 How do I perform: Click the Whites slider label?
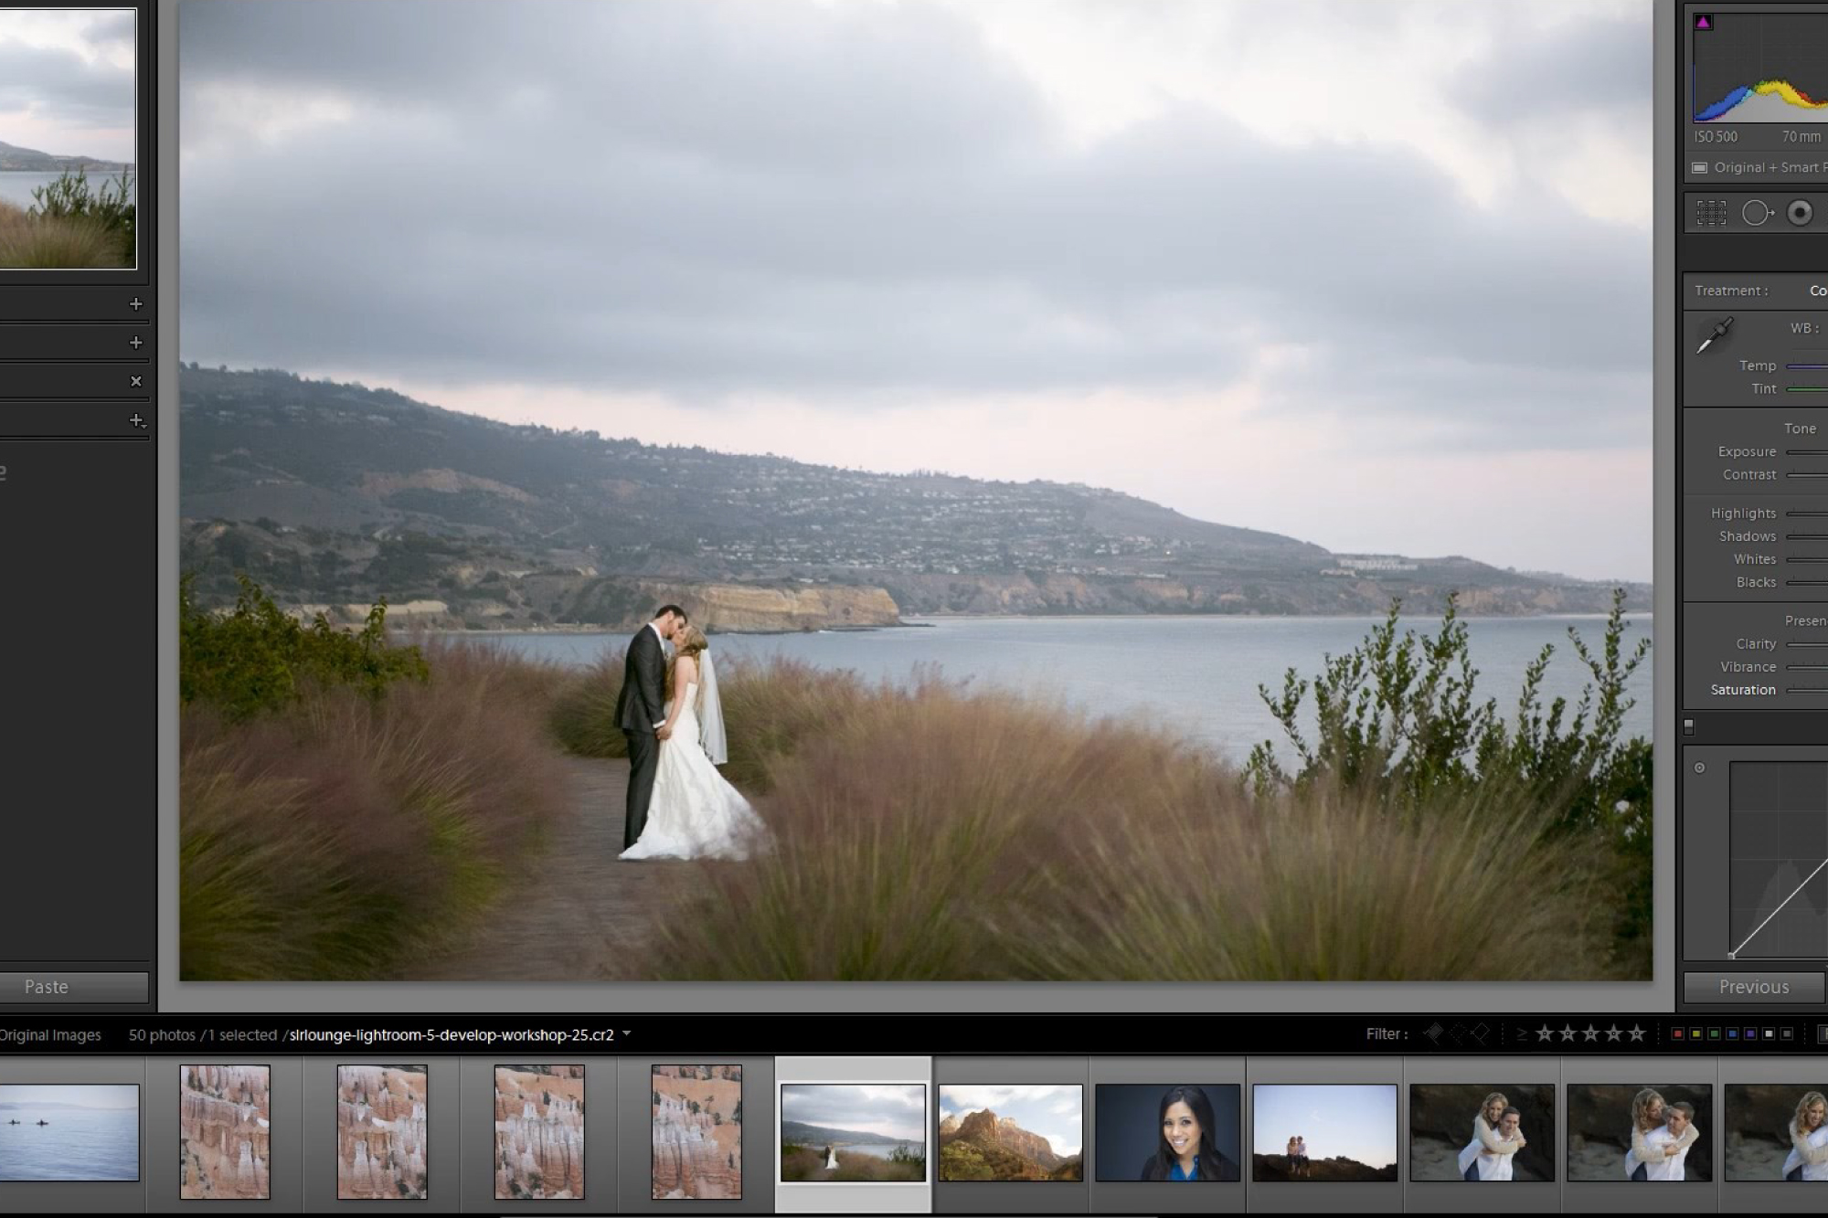click(1755, 559)
